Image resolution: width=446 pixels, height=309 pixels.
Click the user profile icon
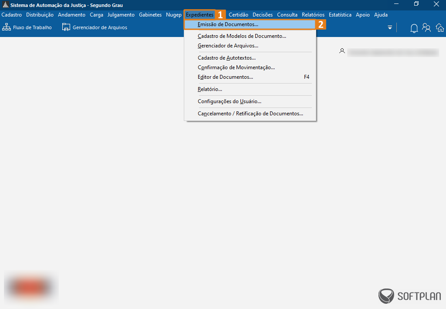342,51
